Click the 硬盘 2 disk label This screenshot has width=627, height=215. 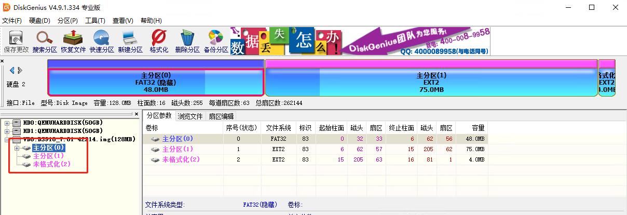[16, 84]
